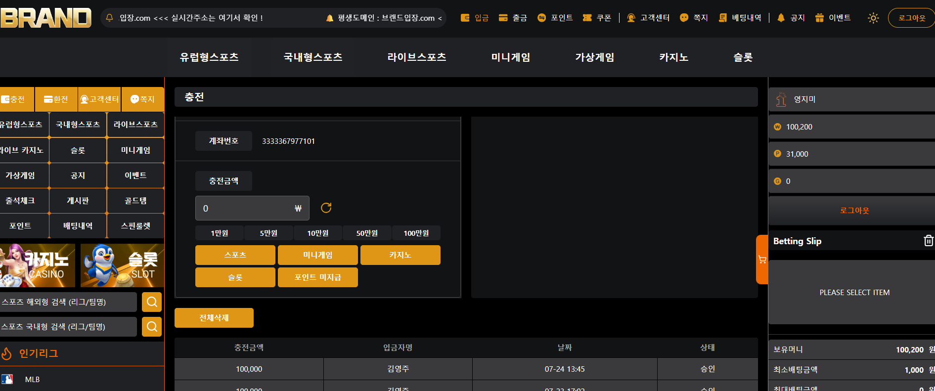Open 스핀룰렛 in the left sidebar grid
This screenshot has width=935, height=391.
point(135,226)
